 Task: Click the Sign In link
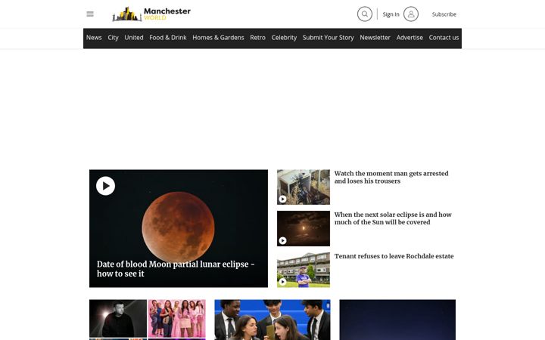(391, 14)
